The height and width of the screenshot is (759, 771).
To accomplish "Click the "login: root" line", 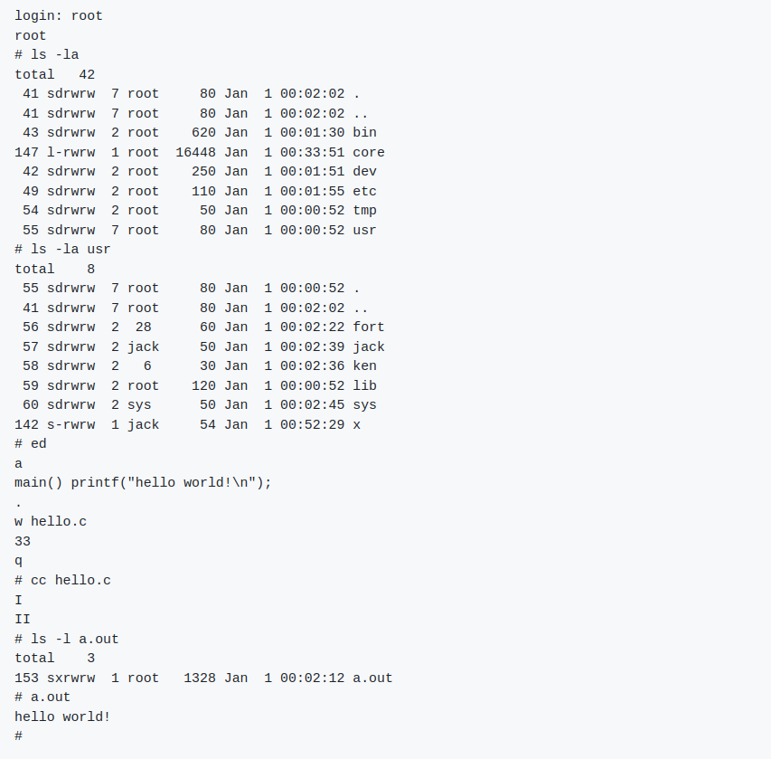I will pyautogui.click(x=59, y=16).
